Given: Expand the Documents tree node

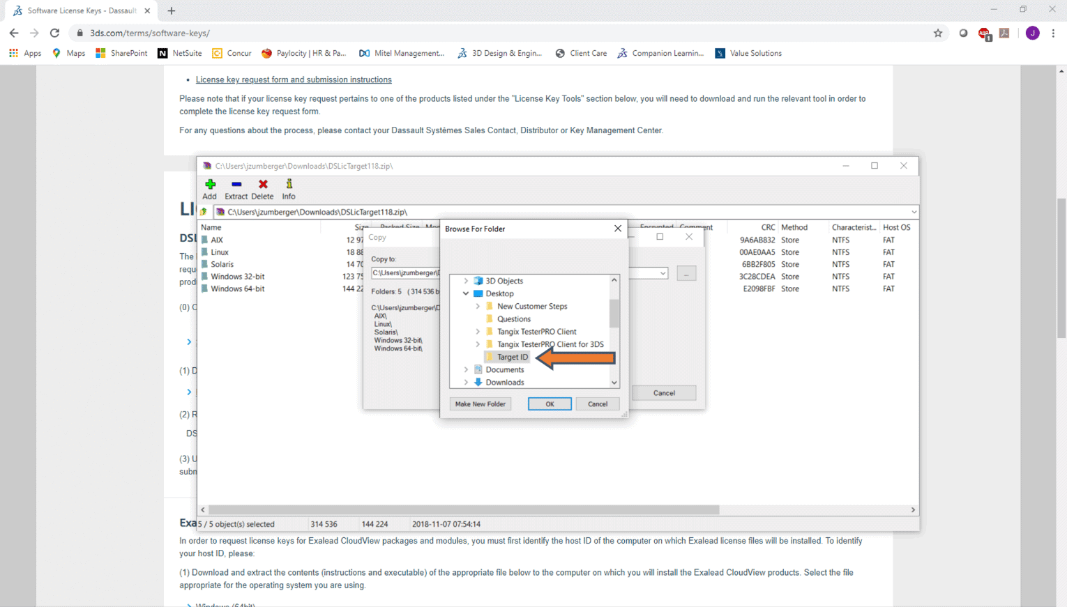Looking at the screenshot, I should click(x=466, y=369).
